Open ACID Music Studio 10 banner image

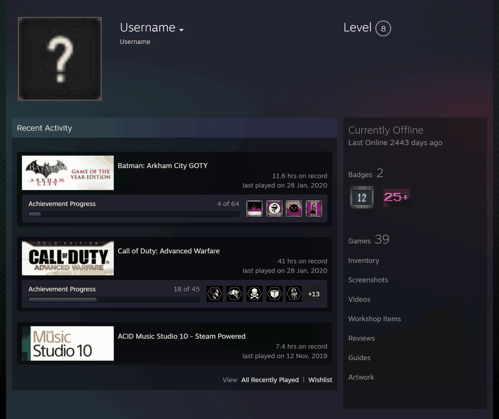[68, 343]
